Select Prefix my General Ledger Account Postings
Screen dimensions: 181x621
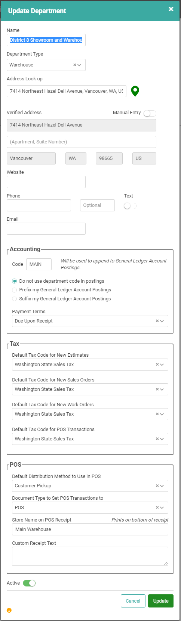click(x=15, y=290)
